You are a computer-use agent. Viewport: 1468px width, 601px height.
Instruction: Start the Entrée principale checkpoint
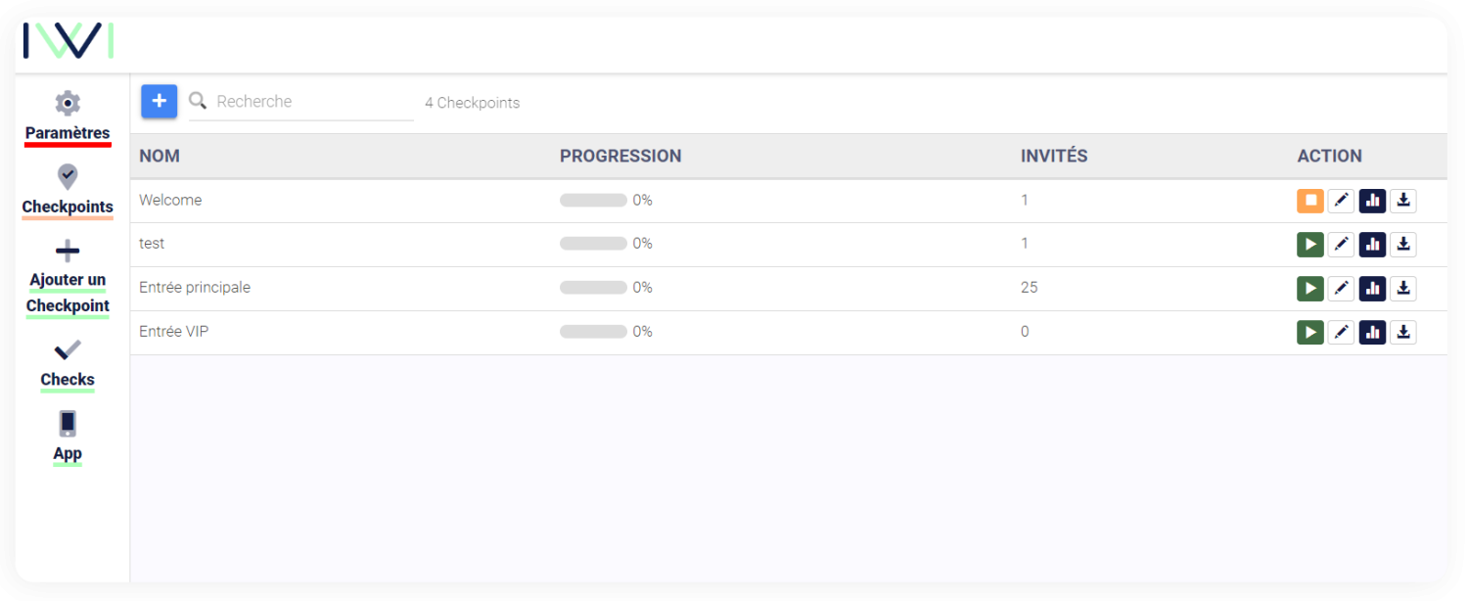pos(1310,288)
